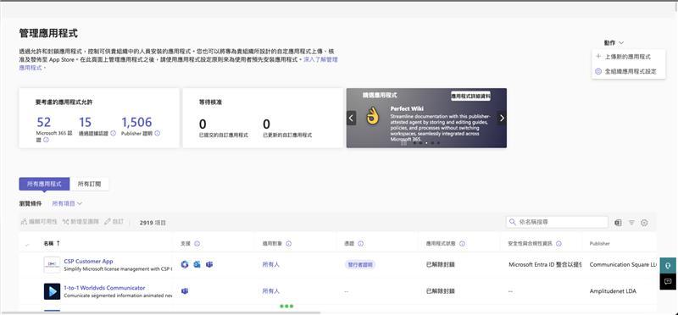Show info for 安全性與合規性資訊 column

559,244
